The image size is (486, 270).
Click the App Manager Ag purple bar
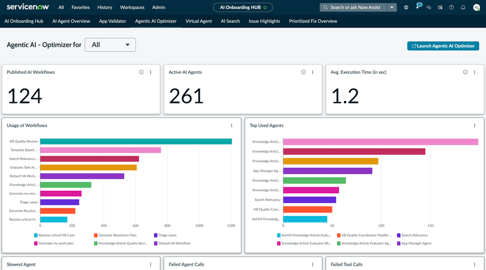click(328, 171)
